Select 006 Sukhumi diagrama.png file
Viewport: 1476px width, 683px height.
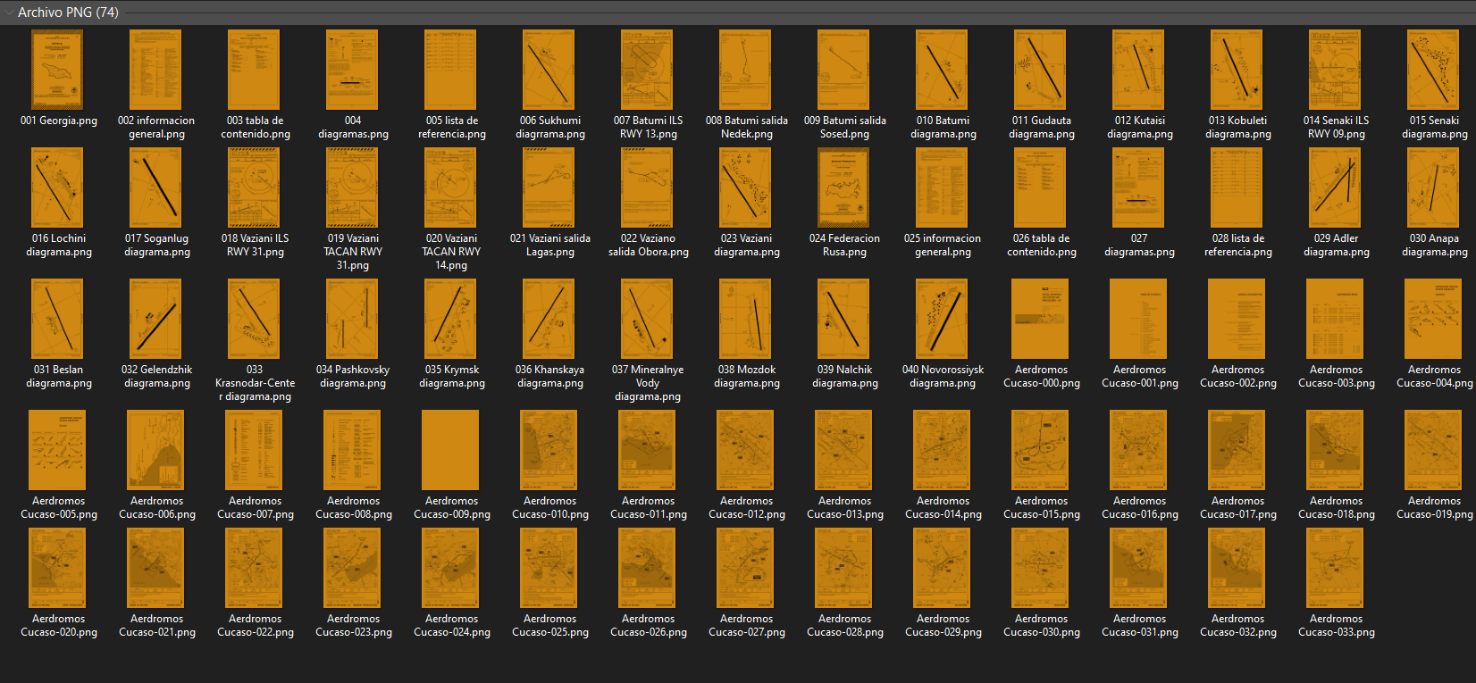click(x=549, y=70)
